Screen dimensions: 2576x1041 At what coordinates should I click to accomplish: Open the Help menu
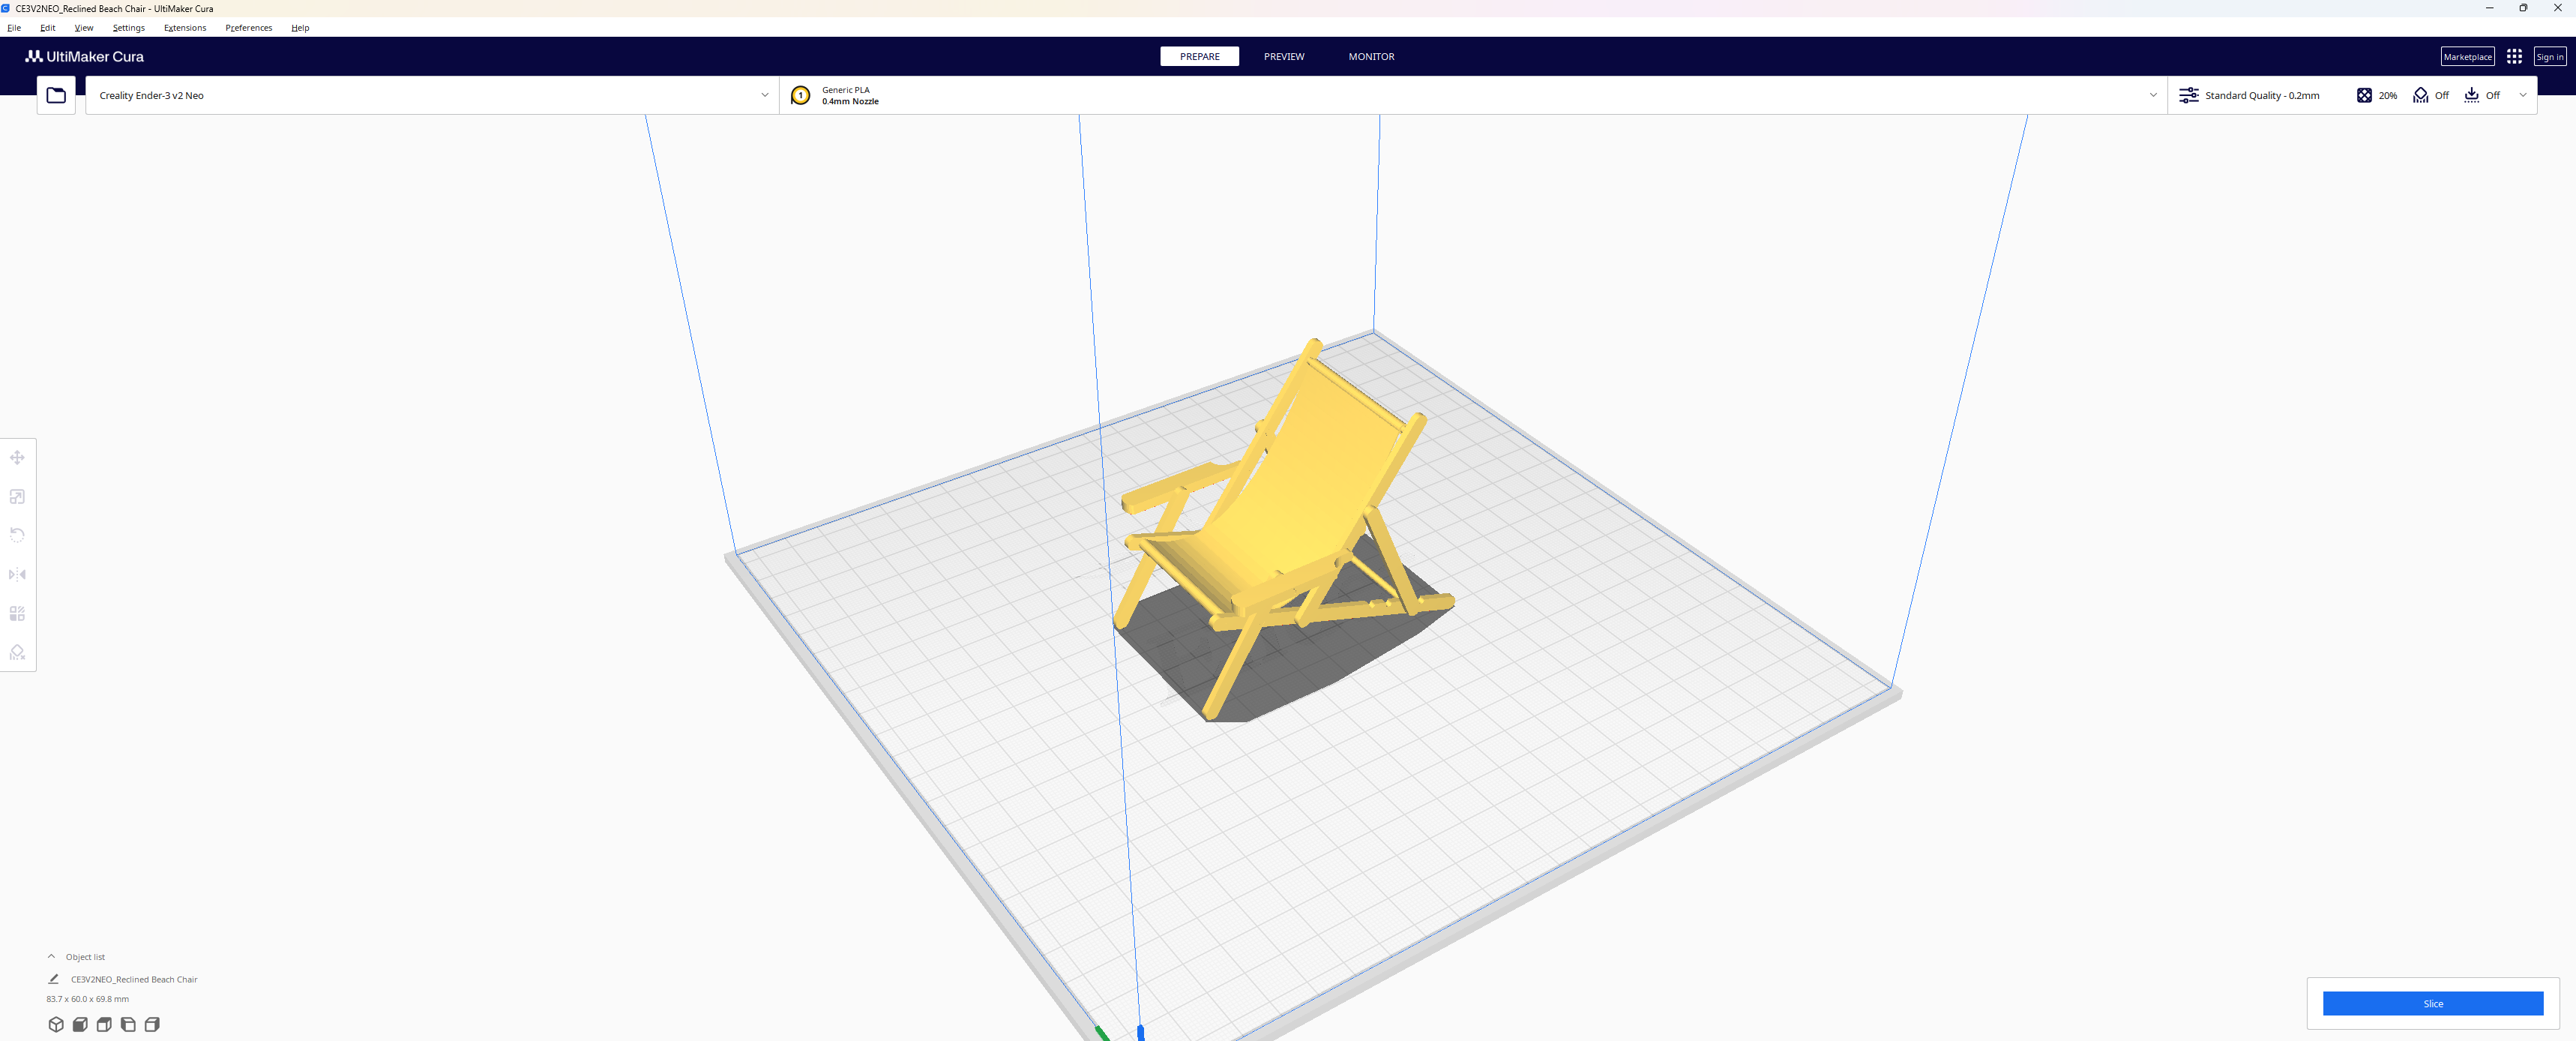coord(300,28)
